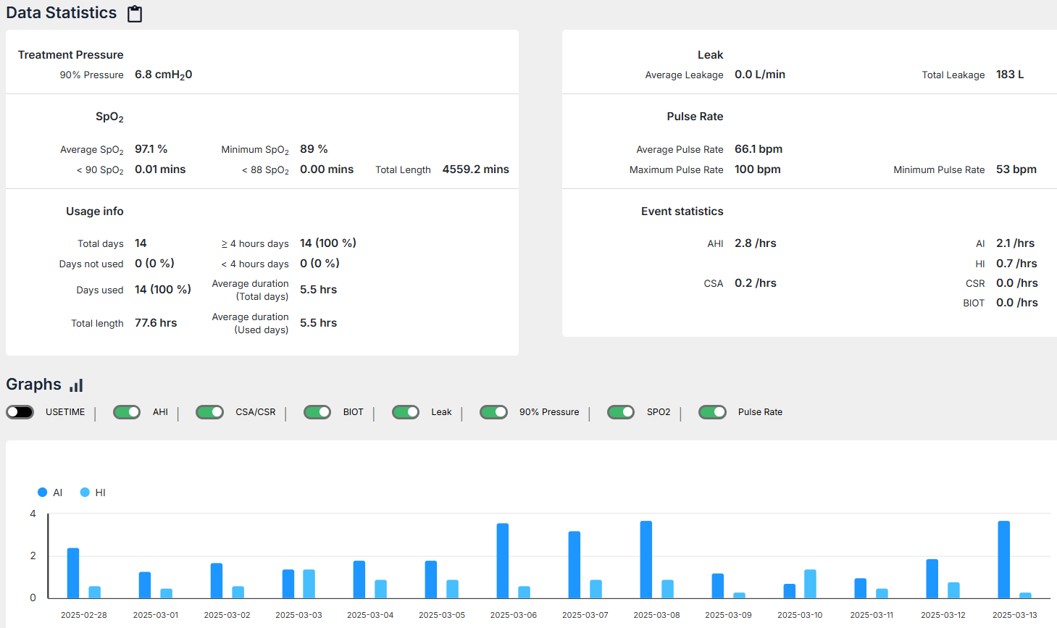Enable the USETIME graph toggle
This screenshot has height=628, width=1057.
[x=20, y=412]
